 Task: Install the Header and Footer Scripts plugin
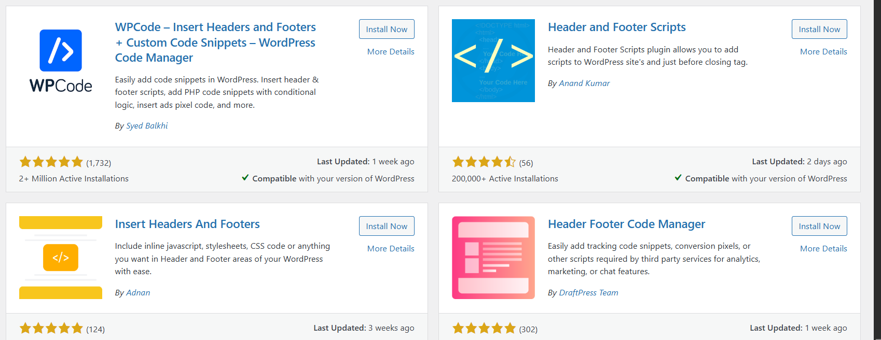coord(819,29)
